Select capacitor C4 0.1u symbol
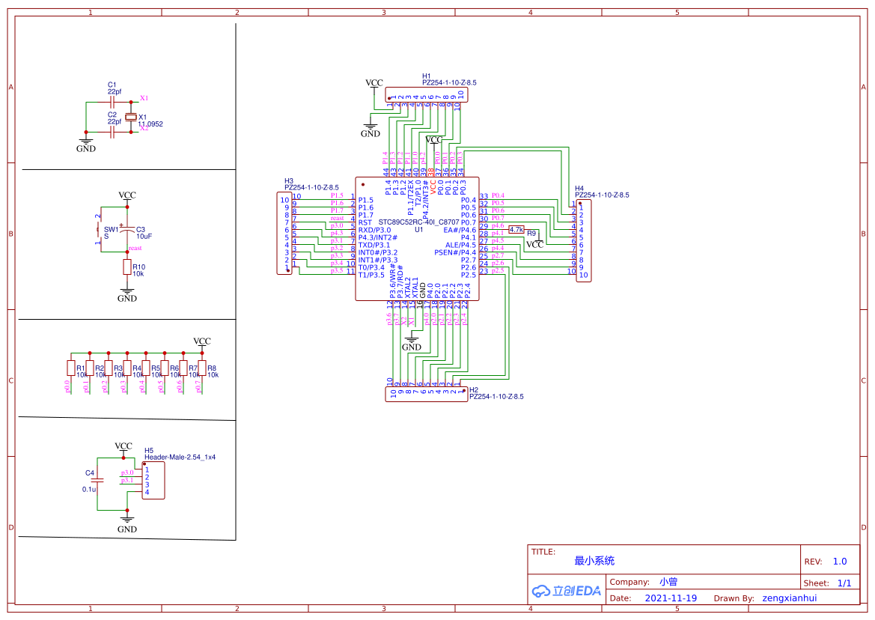The image size is (875, 620). point(97,480)
